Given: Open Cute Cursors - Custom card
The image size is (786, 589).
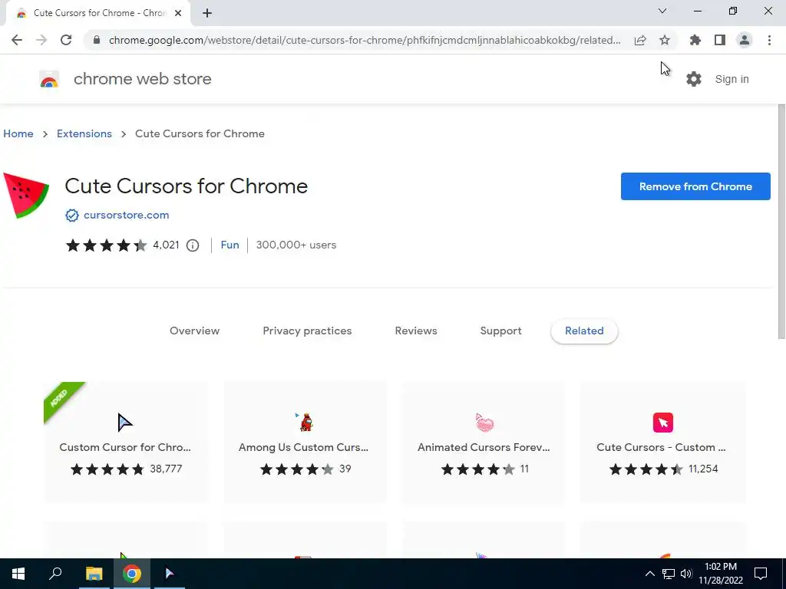Looking at the screenshot, I should 662,442.
